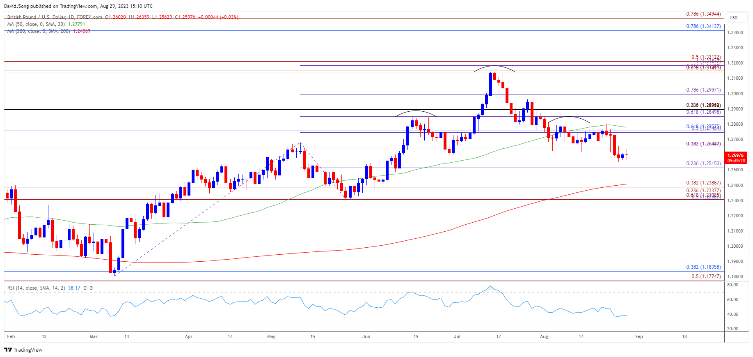Select the 0.5 (1.17747) Fibonacci label
This screenshot has height=357, width=753.
[706, 276]
